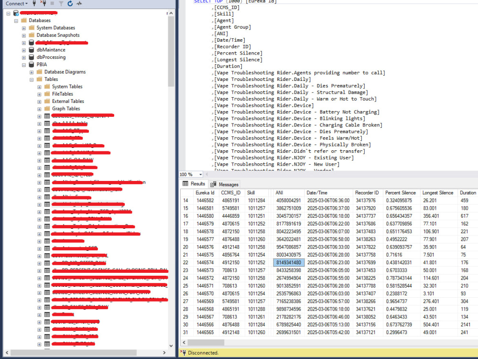Expand the External Tables node
The height and width of the screenshot is (359, 478).
click(x=39, y=101)
